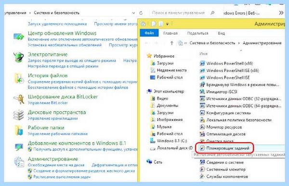The height and width of the screenshot is (186, 289).
Task: Refresh the Control Panel address bar
Action: pyautogui.click(x=141, y=13)
